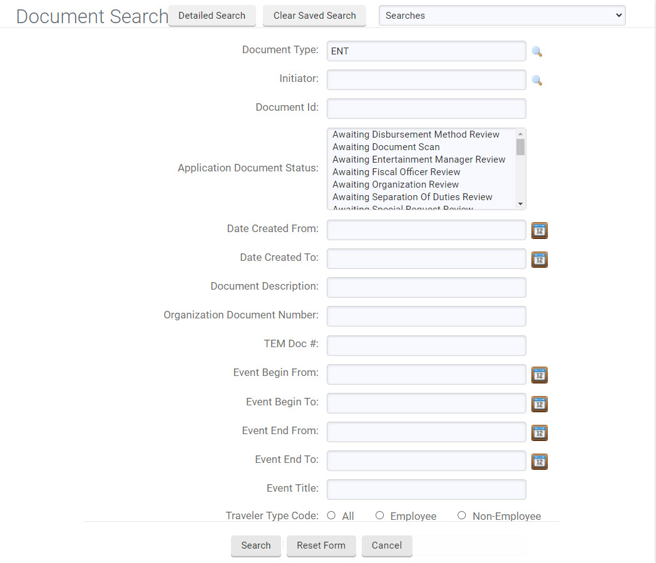Viewport: 656px width, 563px height.
Task: Select the All traveler type radio
Action: (x=331, y=515)
